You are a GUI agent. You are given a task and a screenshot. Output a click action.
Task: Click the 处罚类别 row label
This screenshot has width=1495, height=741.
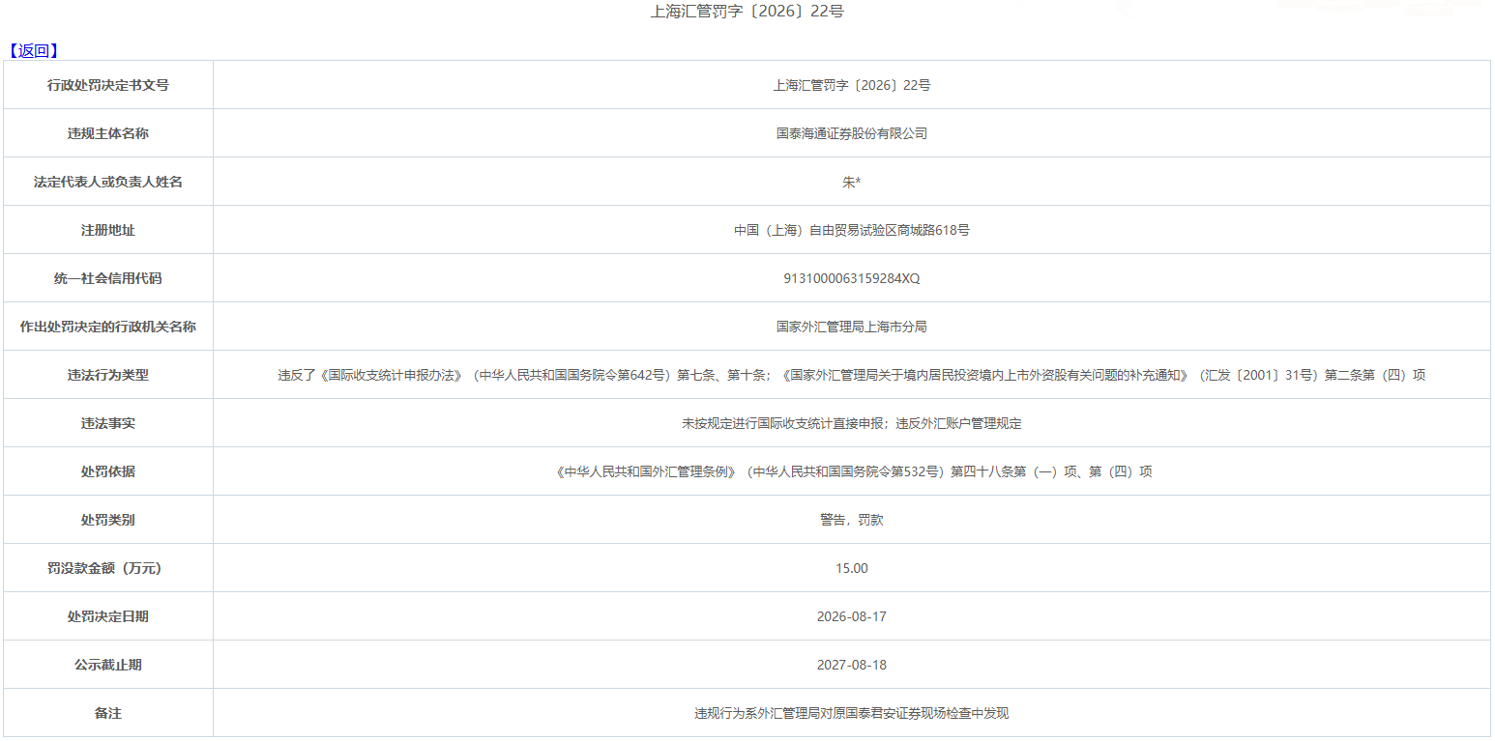pyautogui.click(x=108, y=520)
